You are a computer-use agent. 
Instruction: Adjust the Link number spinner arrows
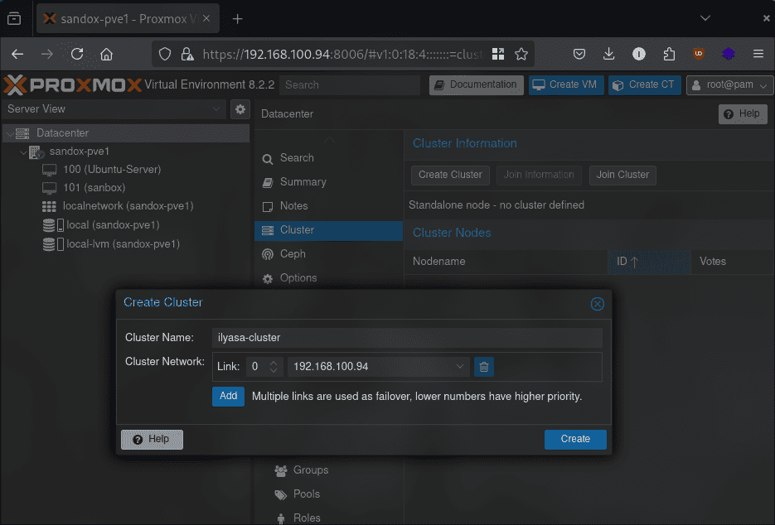[274, 367]
